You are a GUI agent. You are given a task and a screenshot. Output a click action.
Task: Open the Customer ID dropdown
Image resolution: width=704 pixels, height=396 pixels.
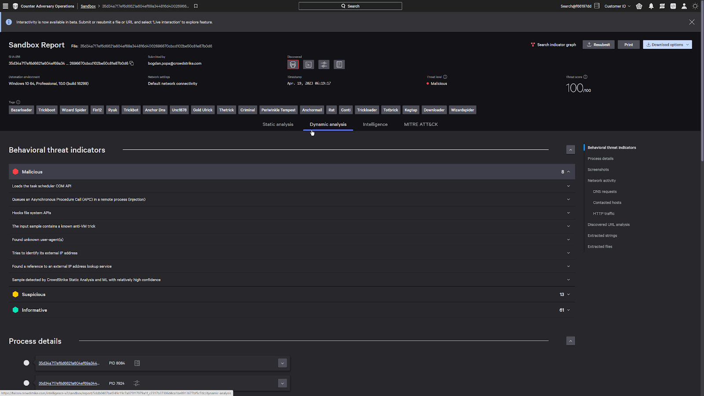pyautogui.click(x=617, y=6)
